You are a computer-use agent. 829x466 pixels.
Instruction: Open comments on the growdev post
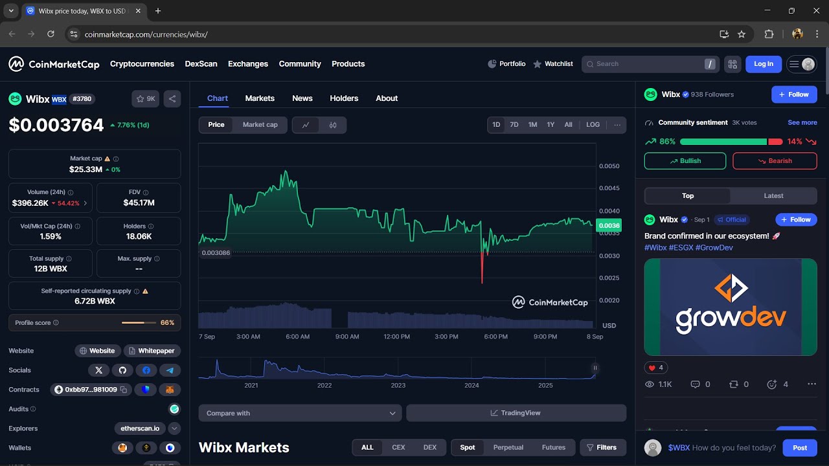[x=701, y=384]
